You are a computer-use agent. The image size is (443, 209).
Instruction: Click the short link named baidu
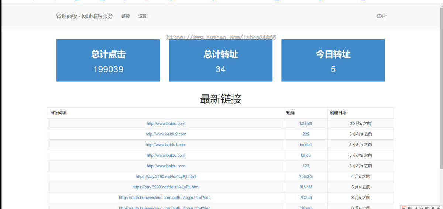[x=306, y=155]
